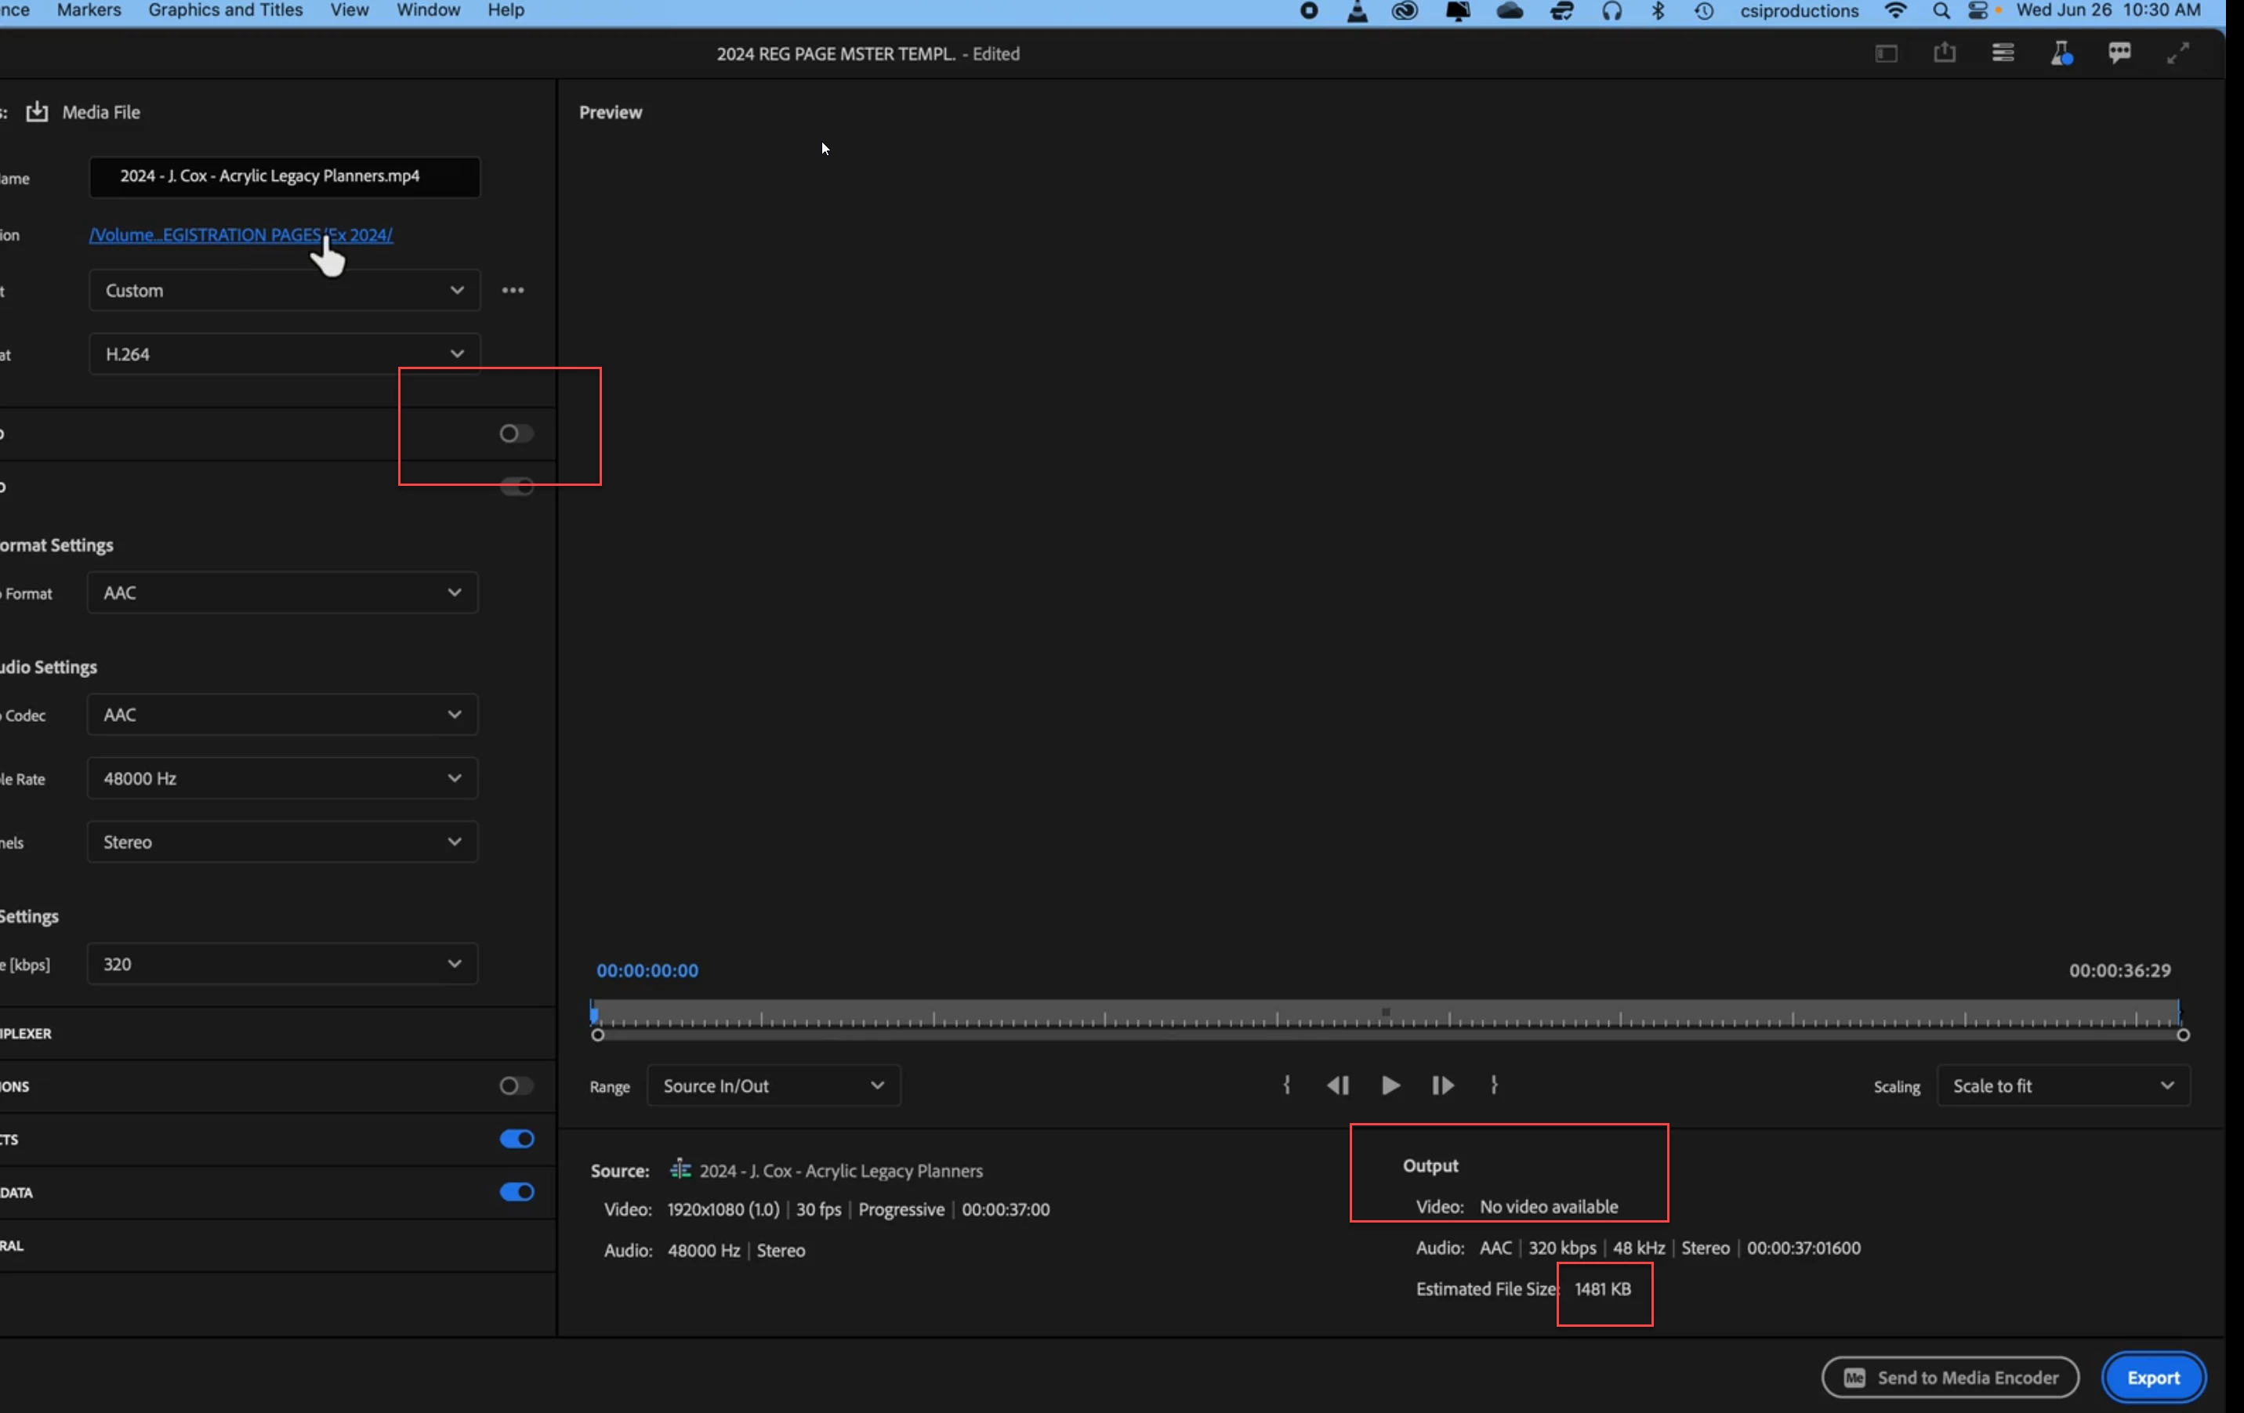Open the comments speech bubble icon
The height and width of the screenshot is (1413, 2244).
tap(2119, 53)
